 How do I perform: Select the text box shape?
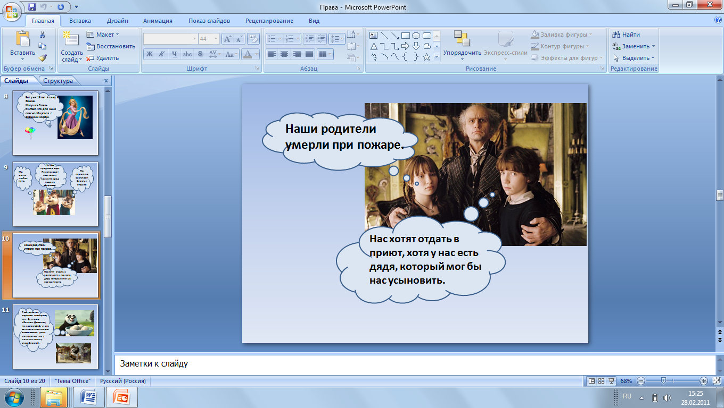pos(373,35)
